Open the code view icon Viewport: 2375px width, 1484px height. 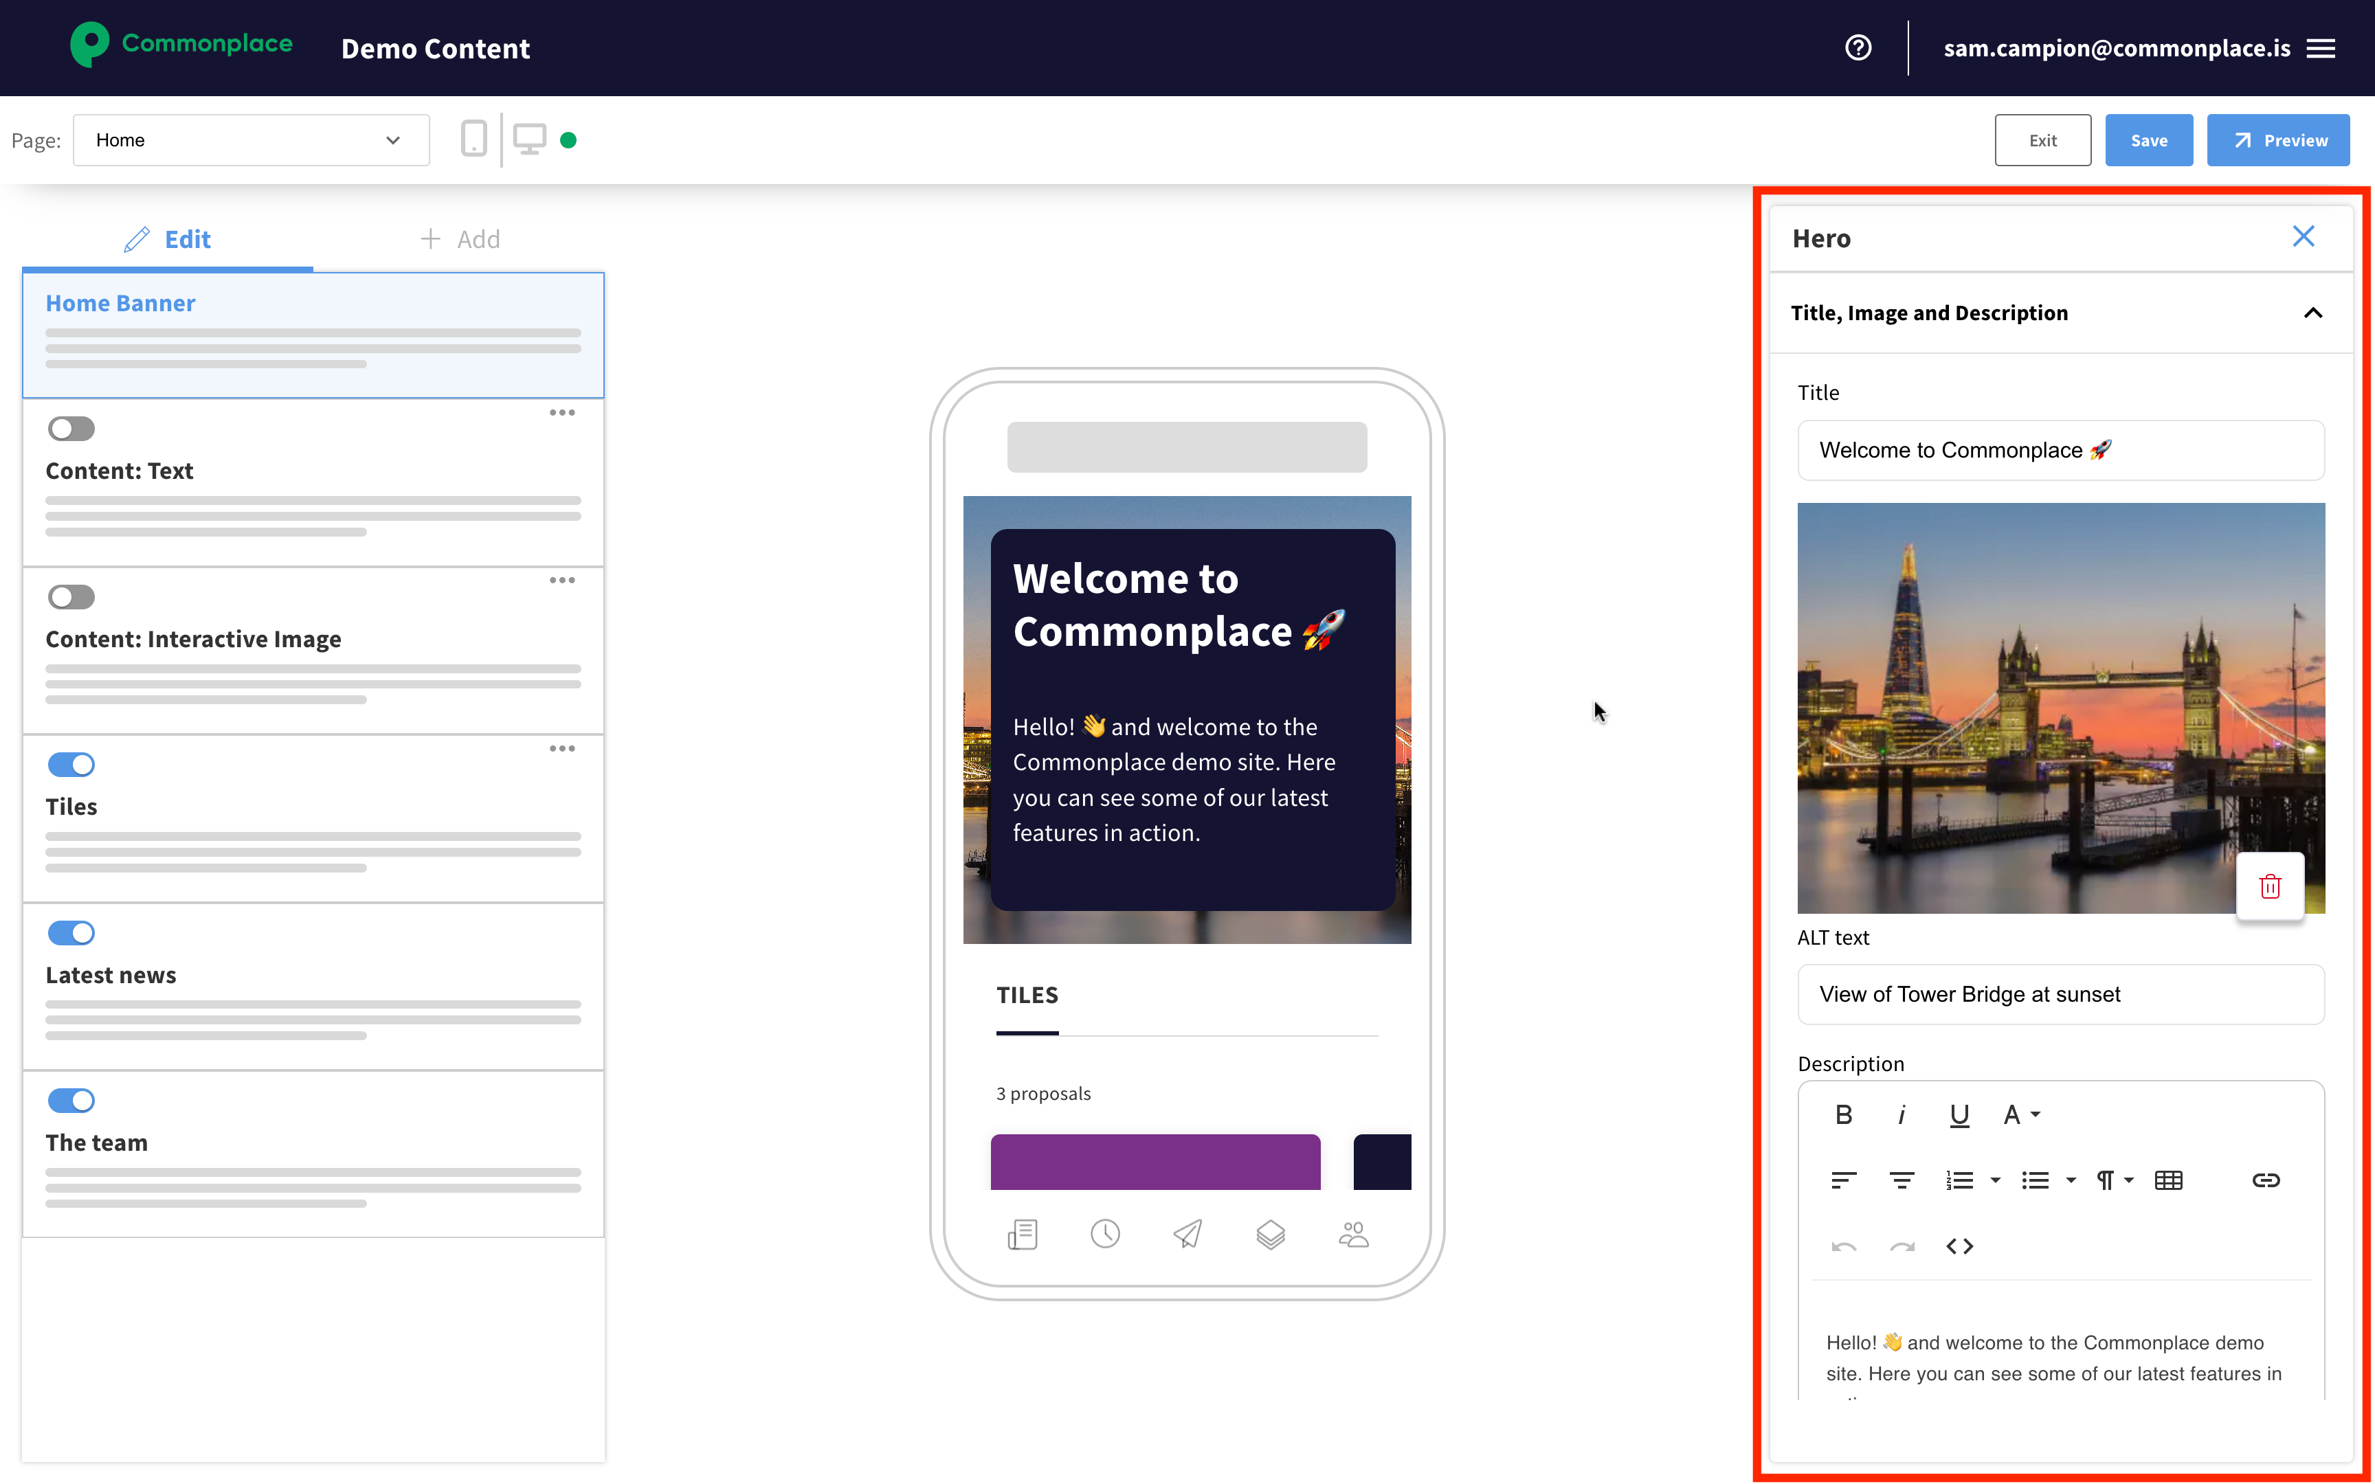coord(1959,1246)
